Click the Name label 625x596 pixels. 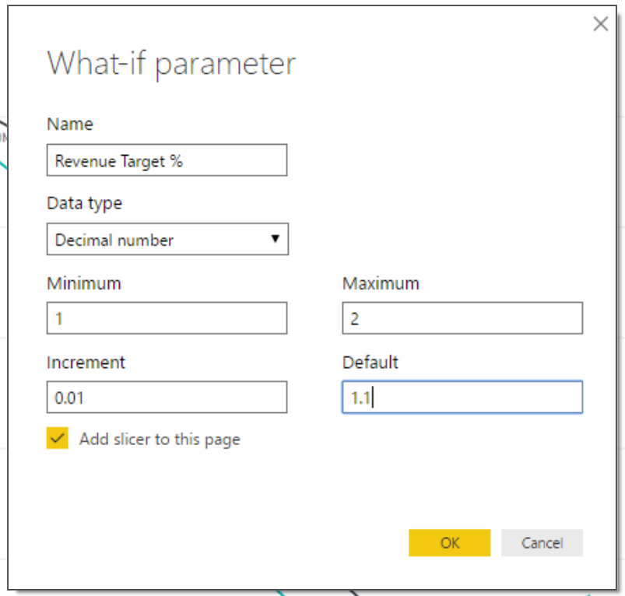[x=70, y=124]
